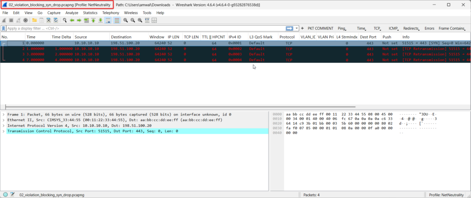
Task: Expand the Ethernet II tree row
Action: pyautogui.click(x=4, y=120)
